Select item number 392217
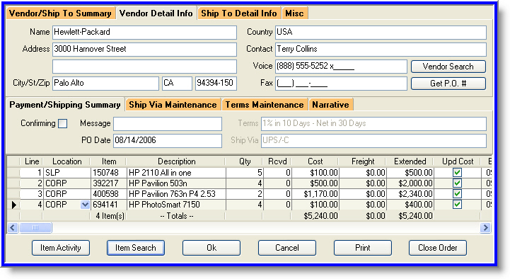 click(109, 183)
